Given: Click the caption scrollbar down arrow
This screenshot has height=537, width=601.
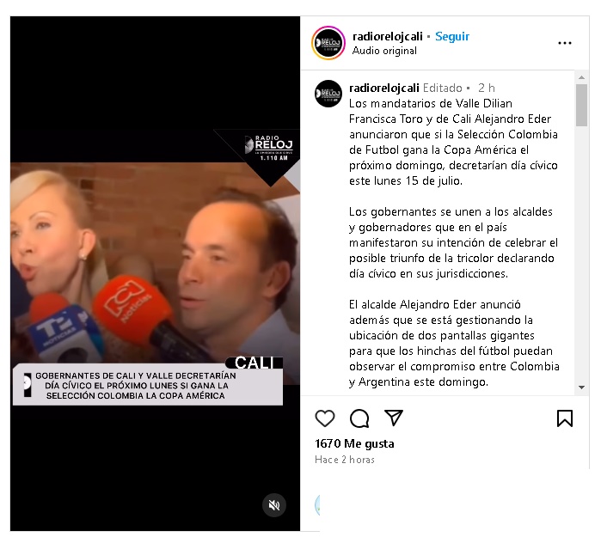Looking at the screenshot, I should pos(581,387).
